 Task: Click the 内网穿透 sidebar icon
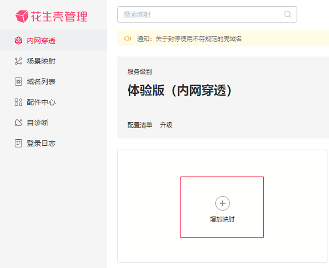pos(18,41)
